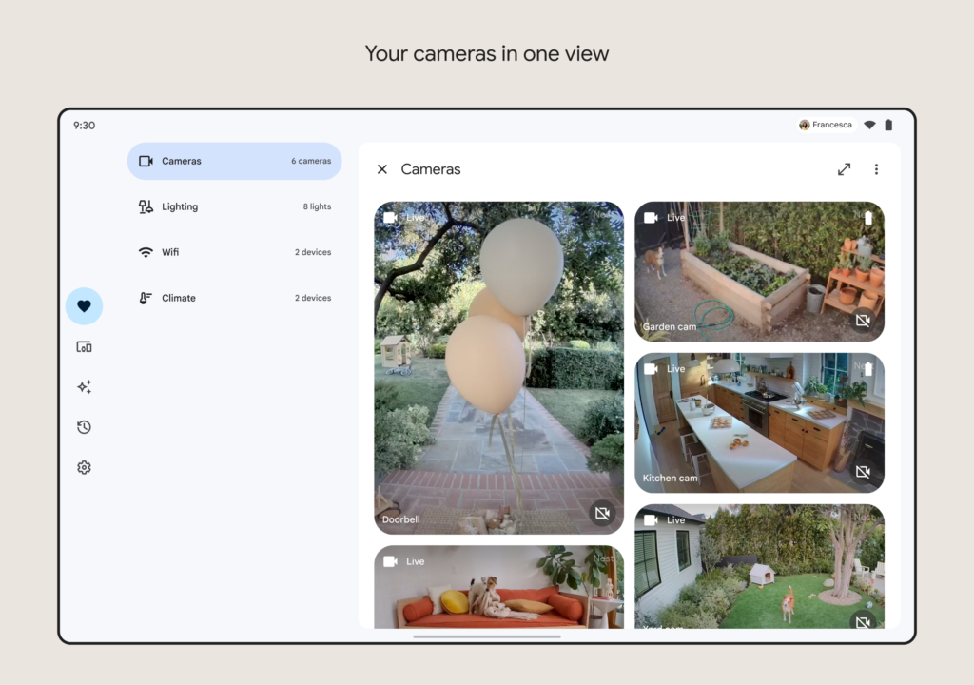This screenshot has width=974, height=685.
Task: Disable the Garden cam using its camera toggle
Action: point(863,321)
